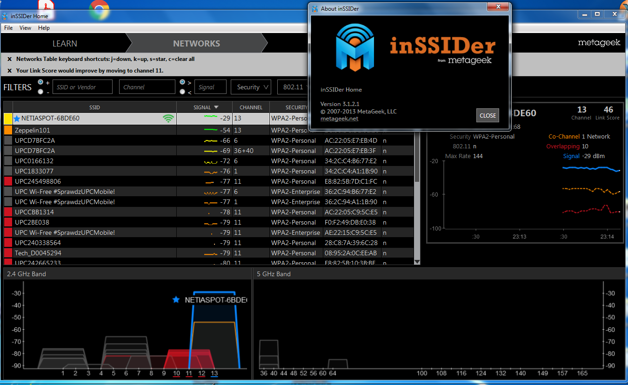Screen dimensions: 628x385
Task: Click MAC address 08:95:2A:0C:EE:AB
Action: tap(351, 253)
